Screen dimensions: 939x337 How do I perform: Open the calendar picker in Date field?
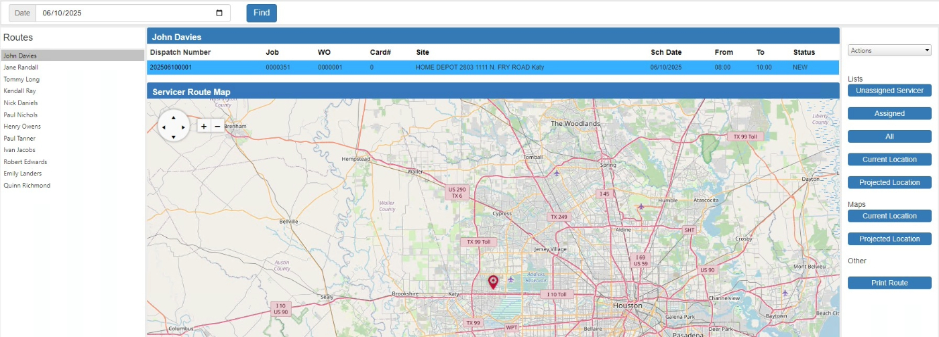tap(219, 13)
